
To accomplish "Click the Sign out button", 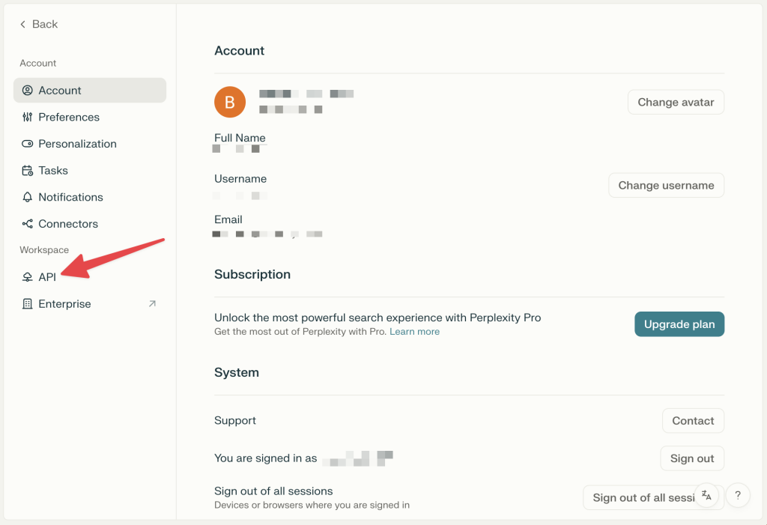I will (691, 458).
